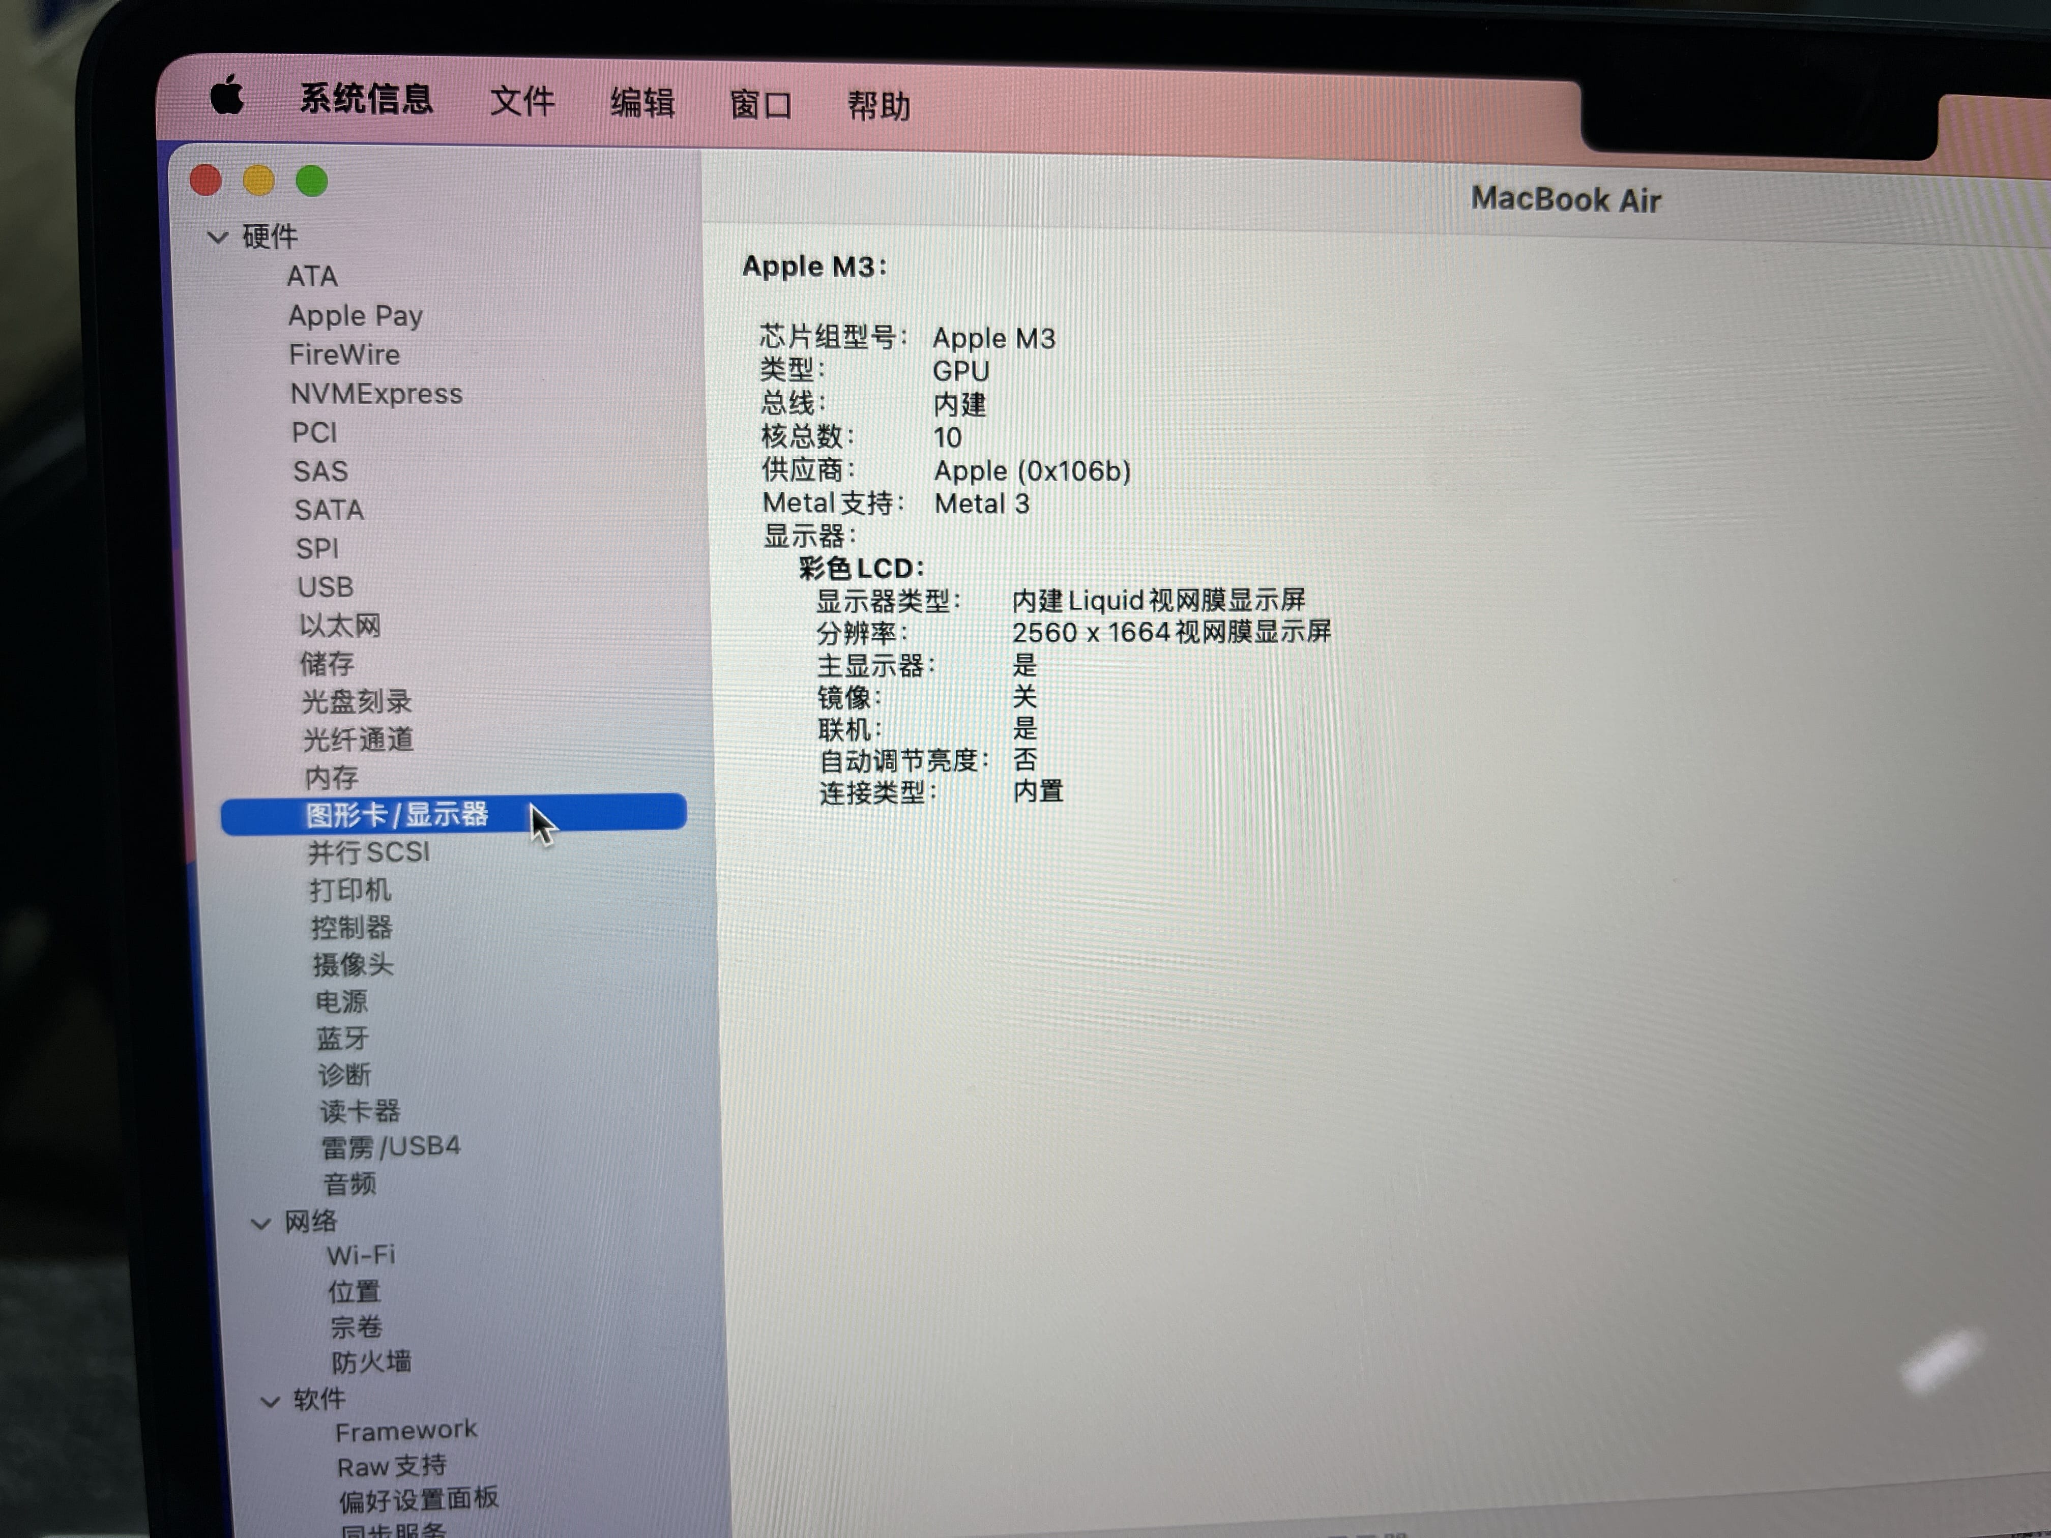This screenshot has height=1538, width=2051.
Task: Select Wi-Fi under 网络
Action: pos(361,1256)
